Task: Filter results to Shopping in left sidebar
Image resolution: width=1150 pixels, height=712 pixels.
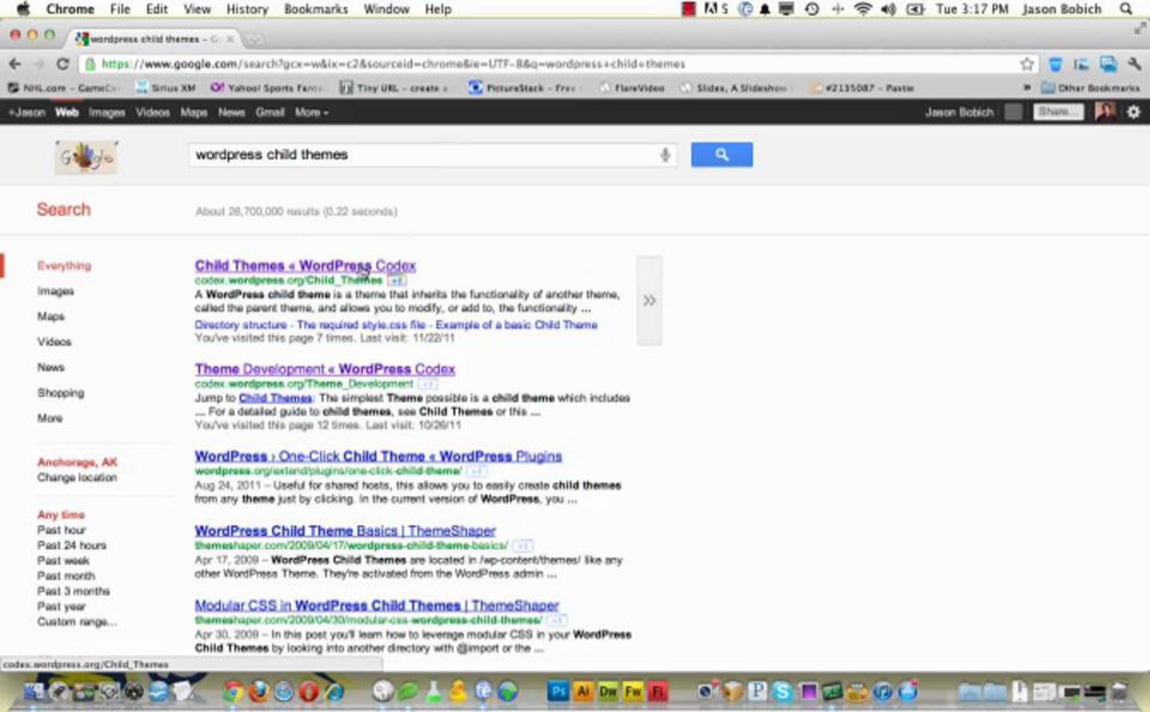Action: click(61, 393)
